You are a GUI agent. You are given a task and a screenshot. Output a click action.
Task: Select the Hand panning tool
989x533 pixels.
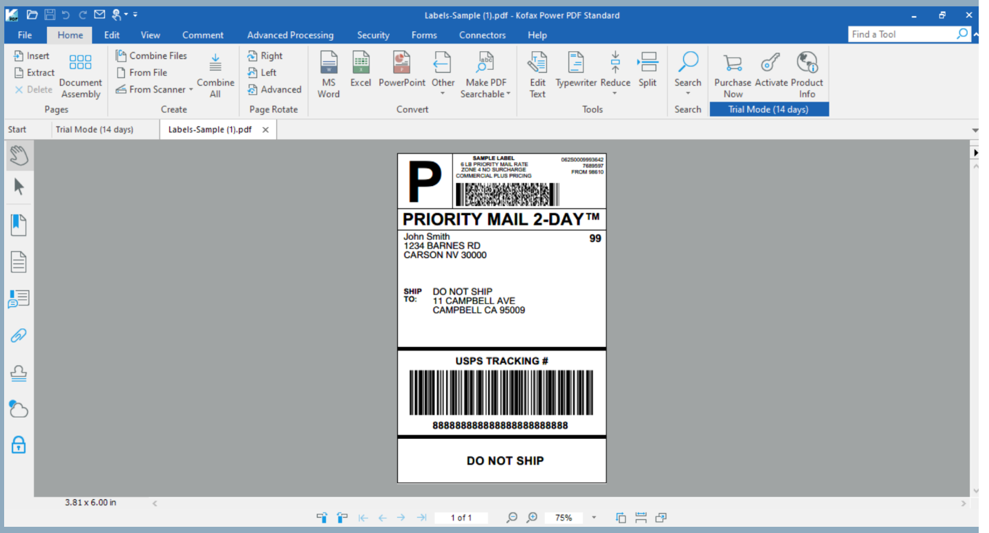pos(19,155)
